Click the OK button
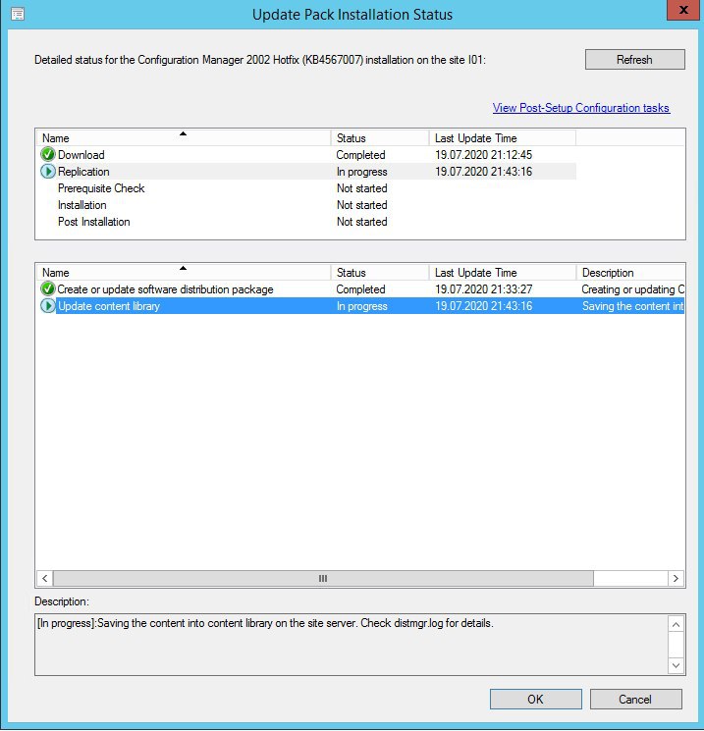 535,699
